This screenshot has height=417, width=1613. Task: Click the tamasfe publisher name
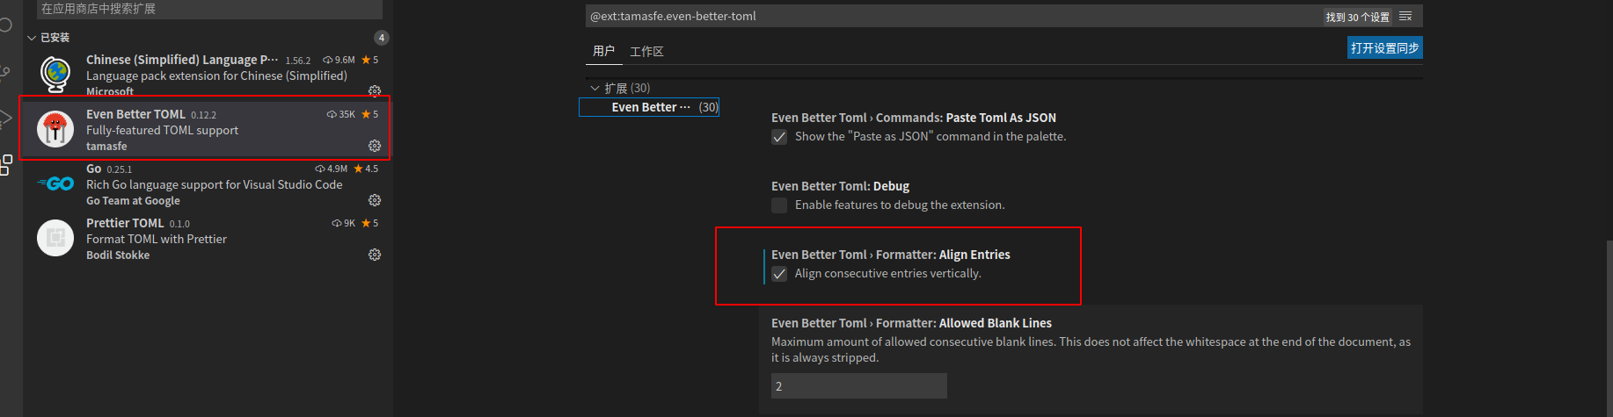click(106, 147)
